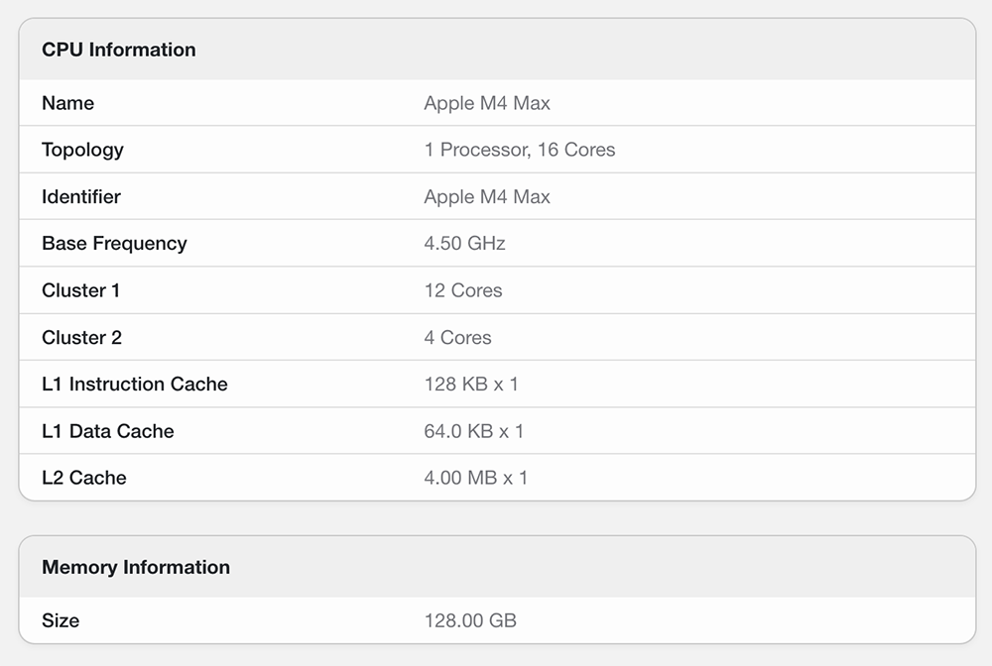
Task: Click the 12 Cores value
Action: pos(462,290)
